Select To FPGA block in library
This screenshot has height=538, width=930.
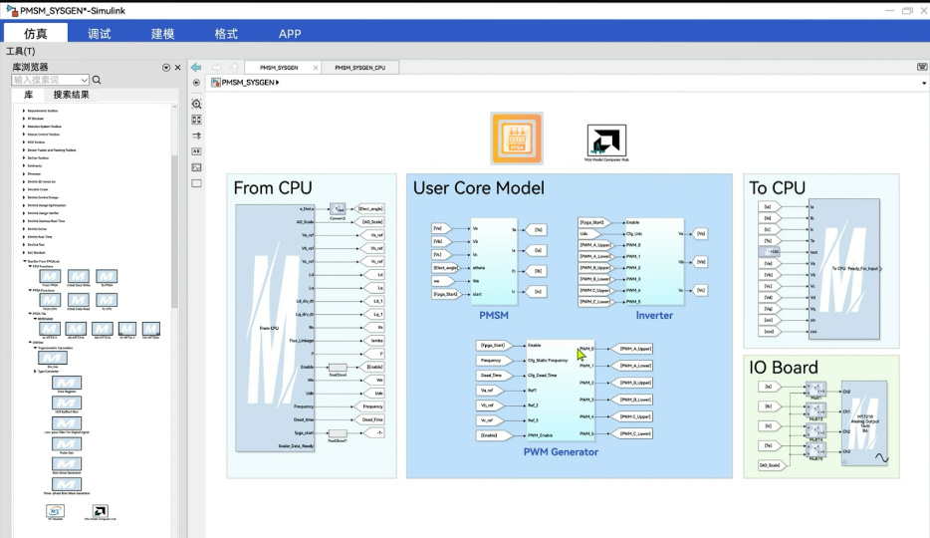(x=107, y=276)
